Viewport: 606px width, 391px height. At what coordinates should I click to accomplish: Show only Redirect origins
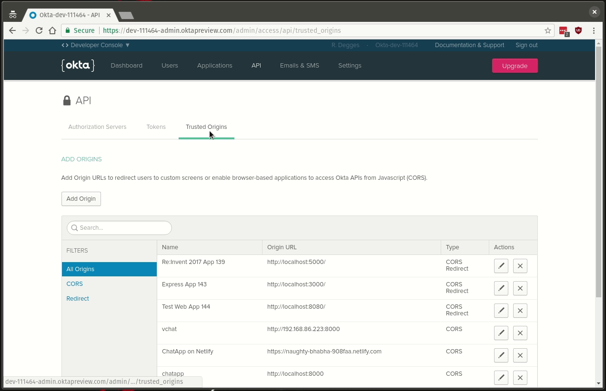[78, 299]
